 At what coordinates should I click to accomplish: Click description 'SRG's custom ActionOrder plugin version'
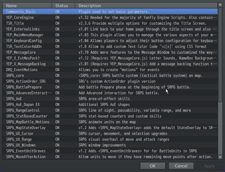[117, 82]
